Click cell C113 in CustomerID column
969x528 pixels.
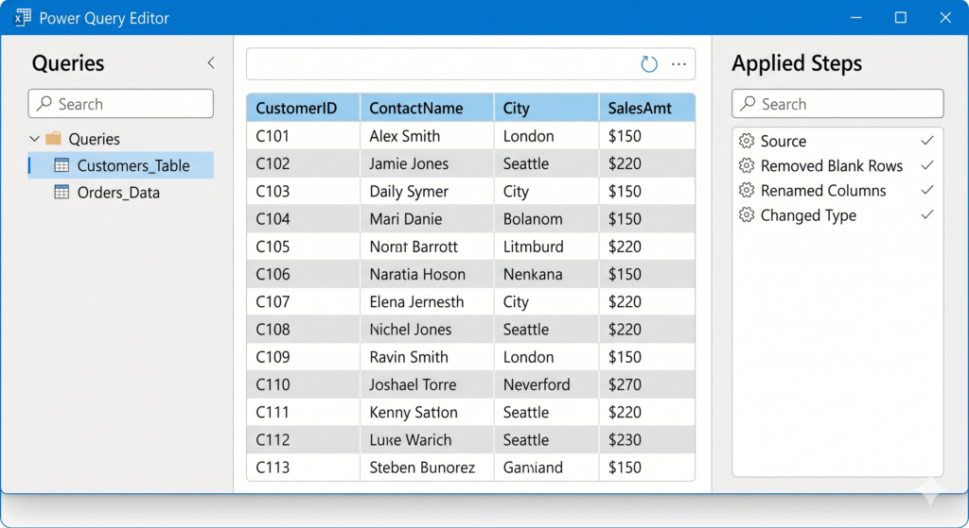tap(303, 467)
